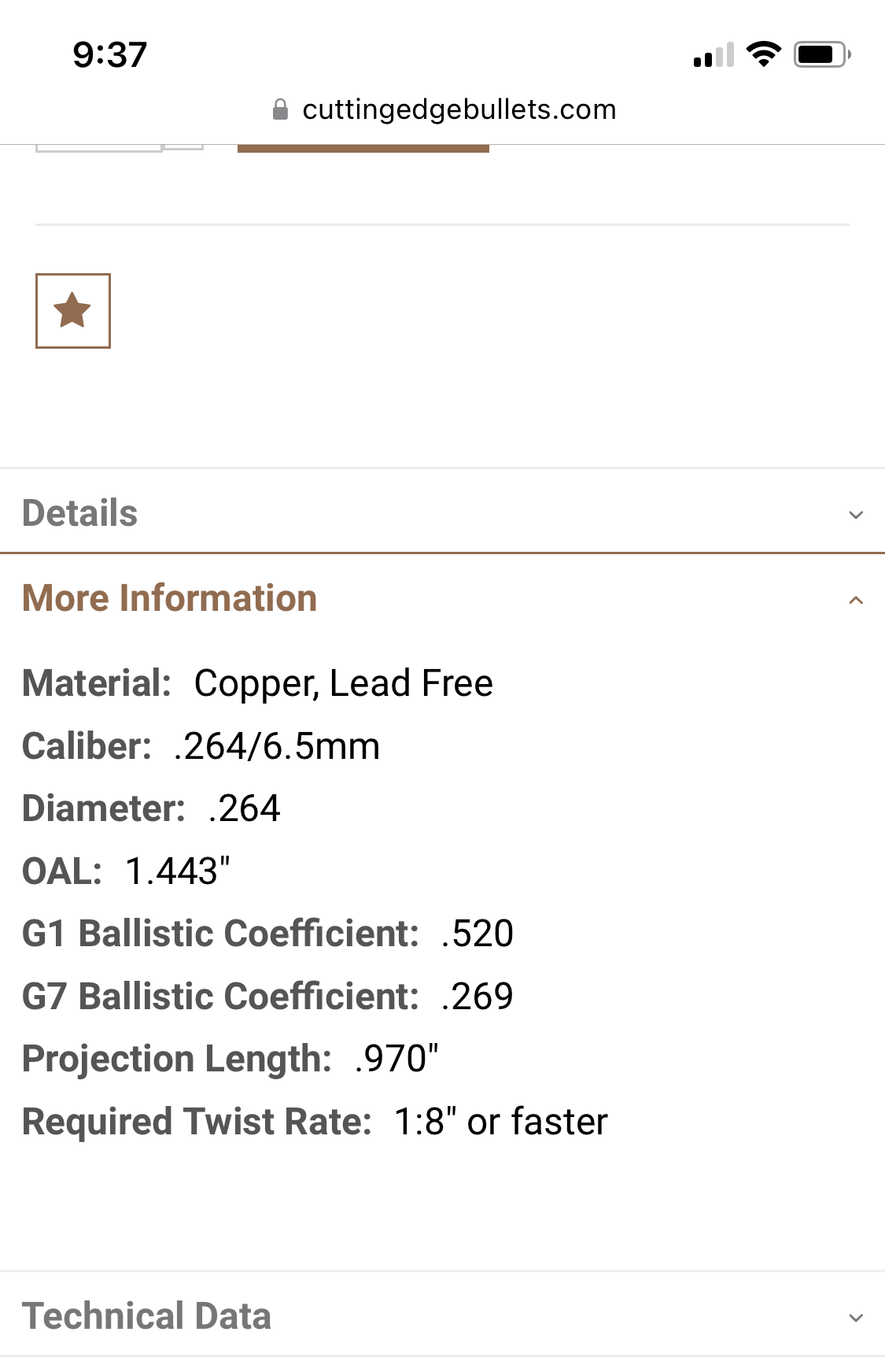This screenshot has width=885, height=1365.
Task: Tap the star wishlist icon
Action: (x=73, y=311)
